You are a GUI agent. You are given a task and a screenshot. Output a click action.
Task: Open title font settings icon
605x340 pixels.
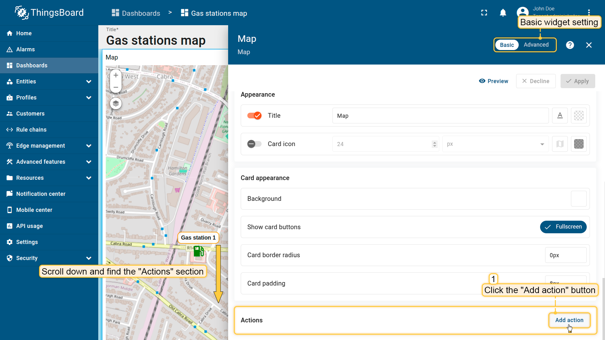point(560,116)
